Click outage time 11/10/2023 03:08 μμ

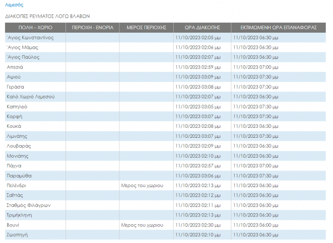(198, 87)
